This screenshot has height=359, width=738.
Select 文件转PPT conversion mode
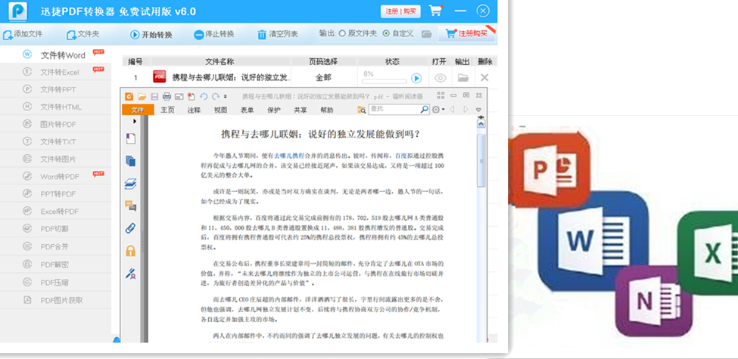pos(55,89)
